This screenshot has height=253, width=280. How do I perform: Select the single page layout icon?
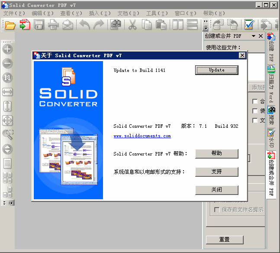click(7, 163)
